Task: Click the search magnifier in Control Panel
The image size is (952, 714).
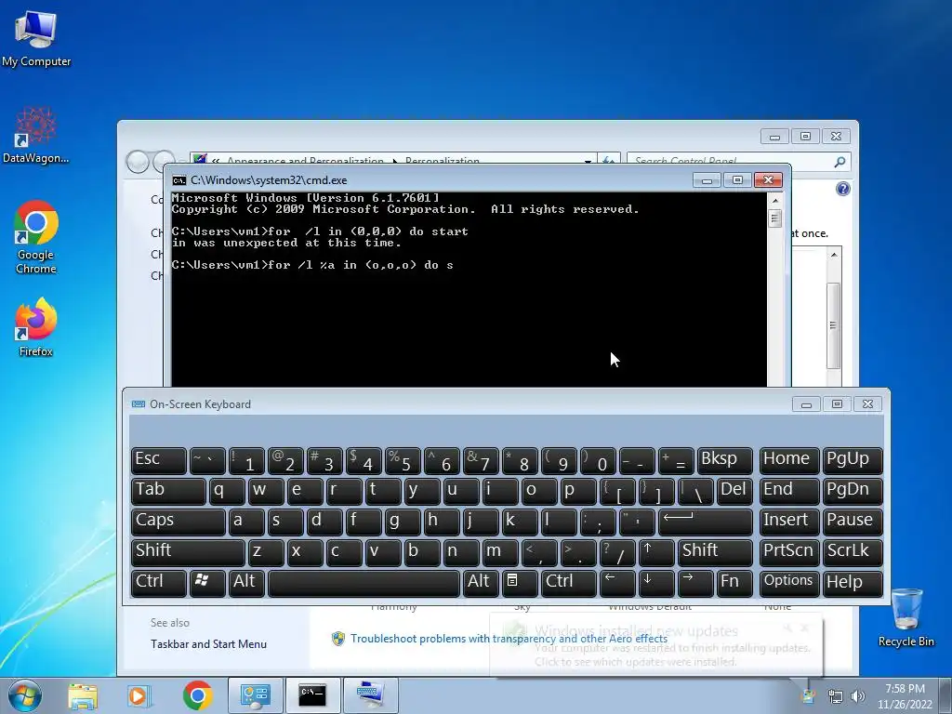Action: pyautogui.click(x=840, y=162)
